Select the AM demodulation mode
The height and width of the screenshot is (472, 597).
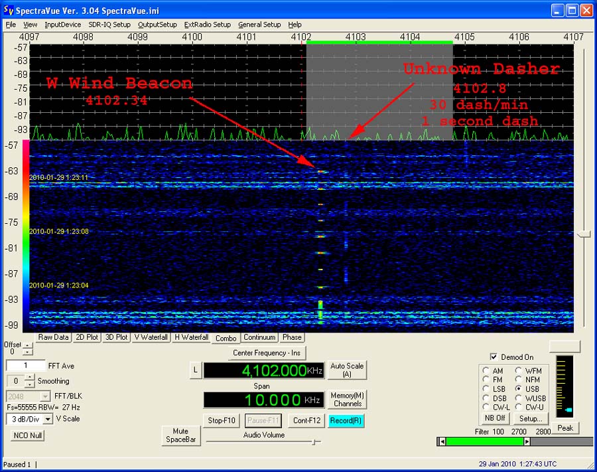486,370
